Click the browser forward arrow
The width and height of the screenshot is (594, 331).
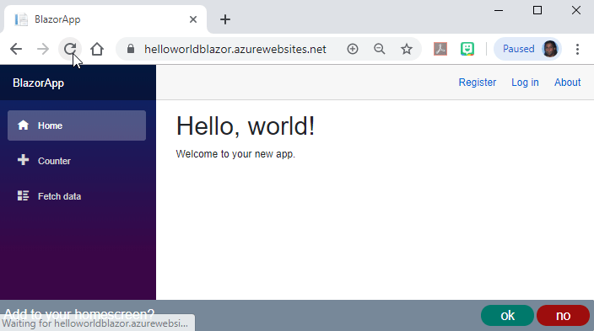pos(43,49)
